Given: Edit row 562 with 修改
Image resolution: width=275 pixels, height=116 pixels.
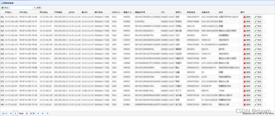Looking at the screenshot, I should pyautogui.click(x=258, y=21).
